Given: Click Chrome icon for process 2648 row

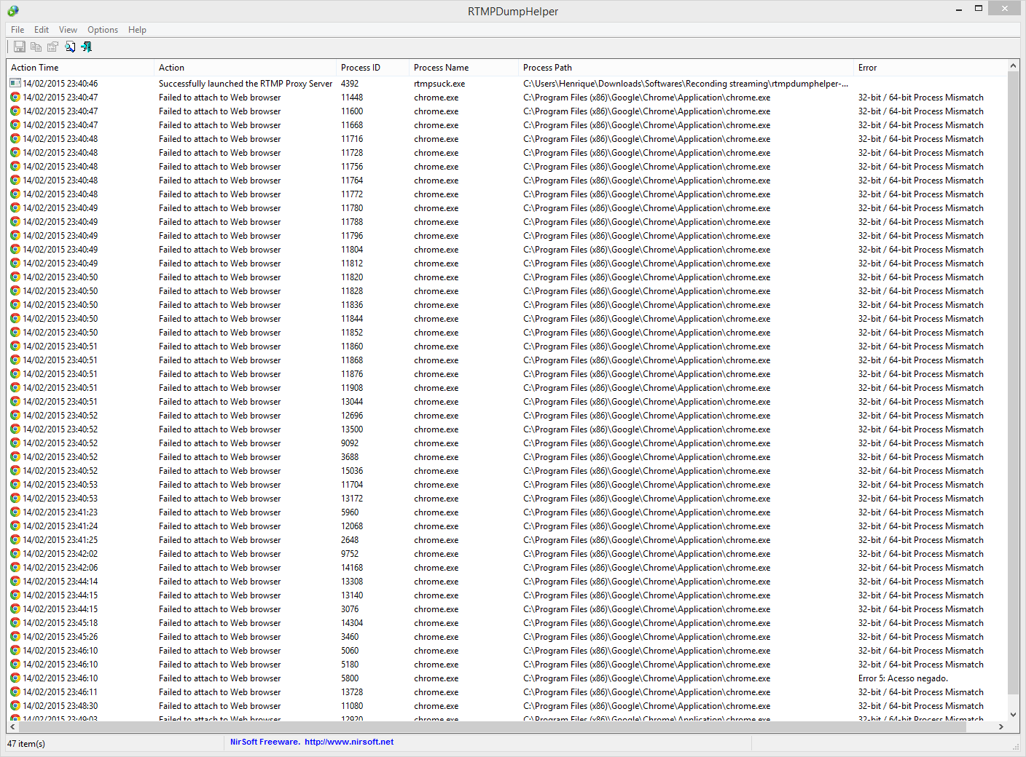Looking at the screenshot, I should (15, 540).
